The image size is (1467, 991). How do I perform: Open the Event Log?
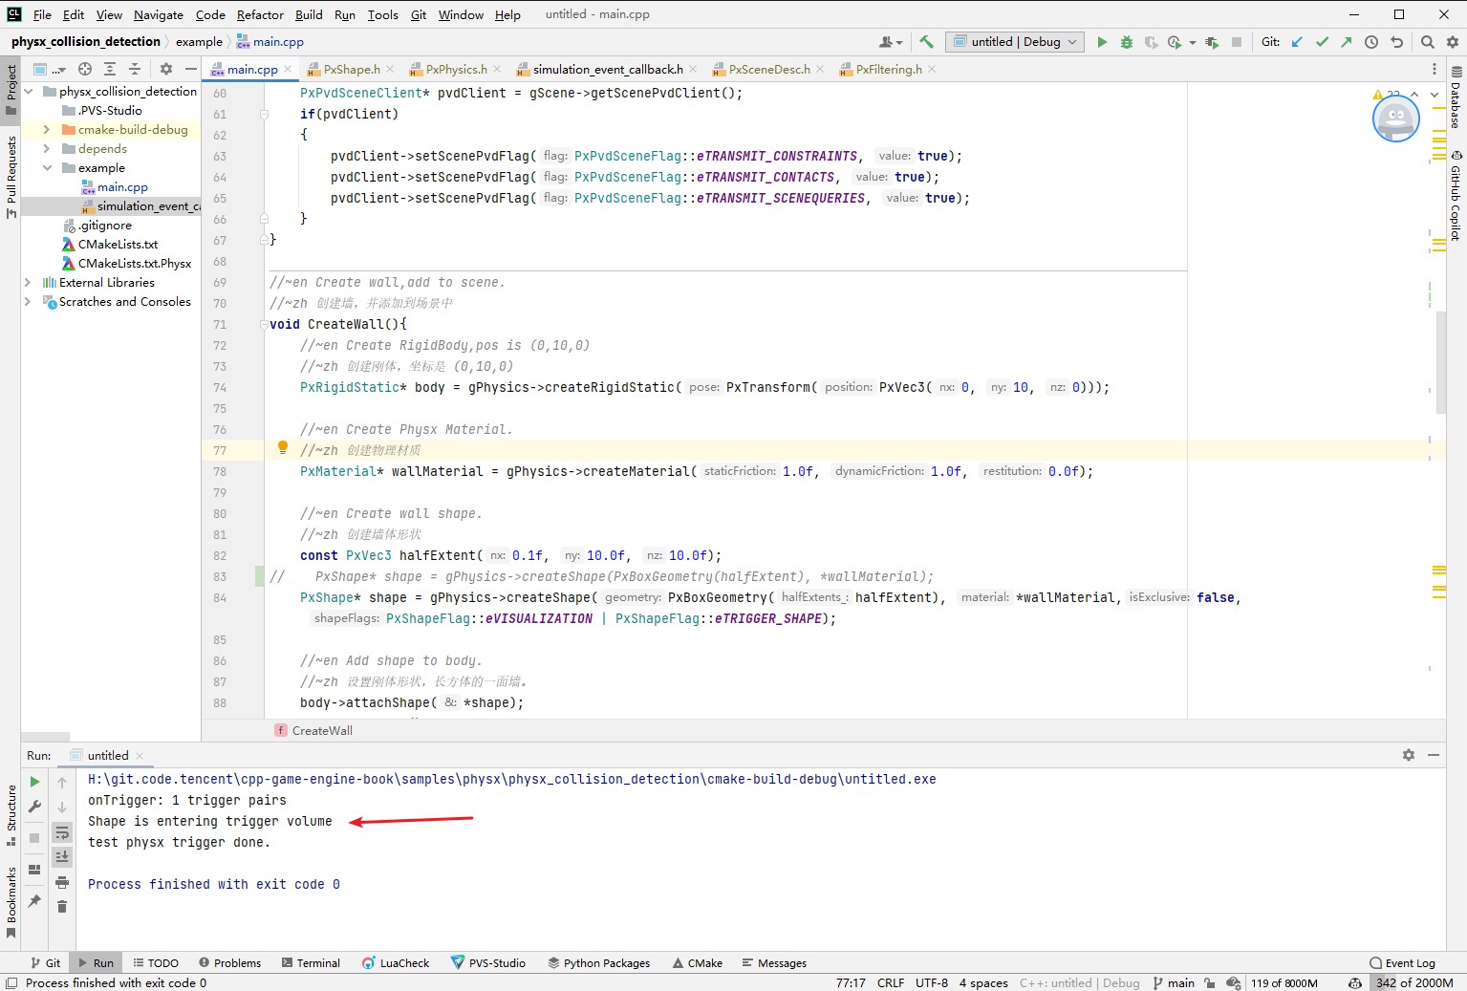pyautogui.click(x=1402, y=963)
